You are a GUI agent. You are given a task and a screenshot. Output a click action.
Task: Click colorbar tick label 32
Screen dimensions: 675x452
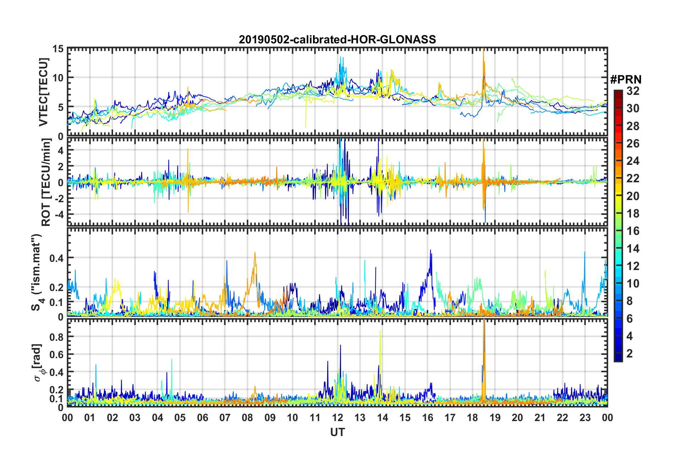[633, 91]
